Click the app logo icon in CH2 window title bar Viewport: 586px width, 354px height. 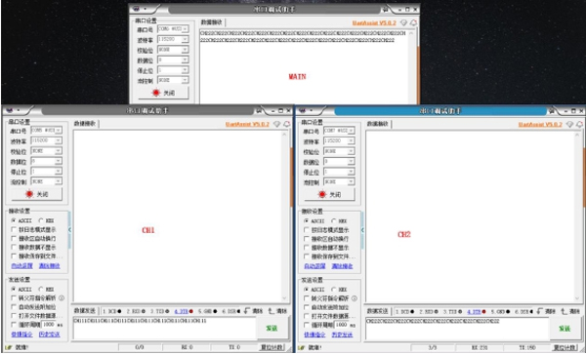(x=303, y=111)
